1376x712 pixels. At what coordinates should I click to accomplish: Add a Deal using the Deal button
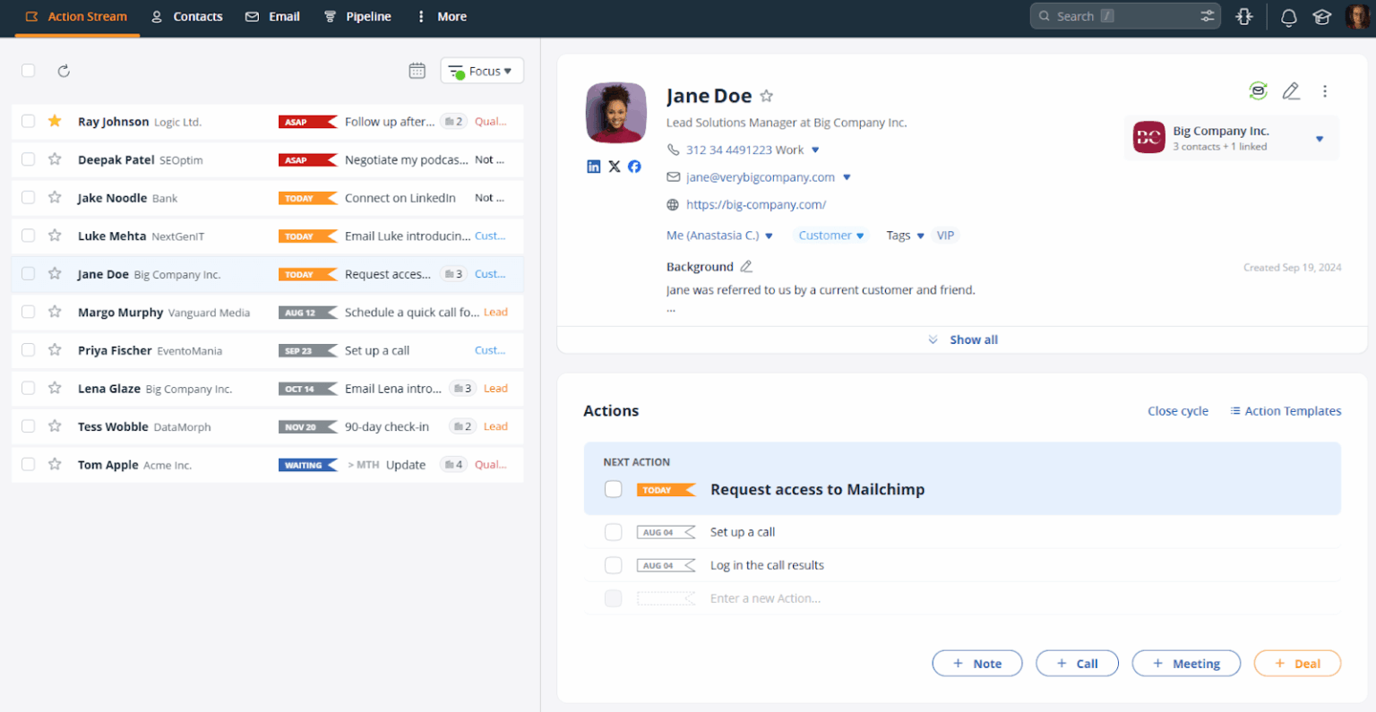(1296, 663)
